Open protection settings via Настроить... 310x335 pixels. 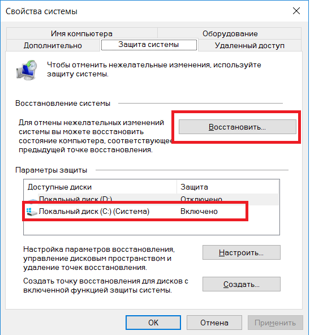click(241, 252)
